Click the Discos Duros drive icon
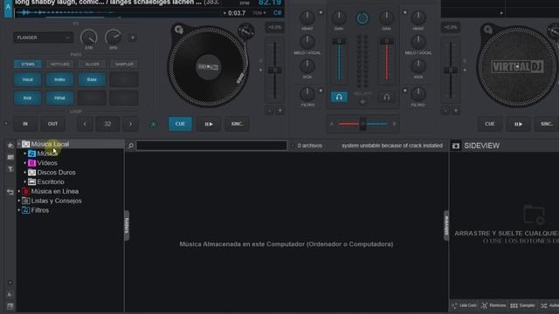This screenshot has width=559, height=314. [31, 173]
